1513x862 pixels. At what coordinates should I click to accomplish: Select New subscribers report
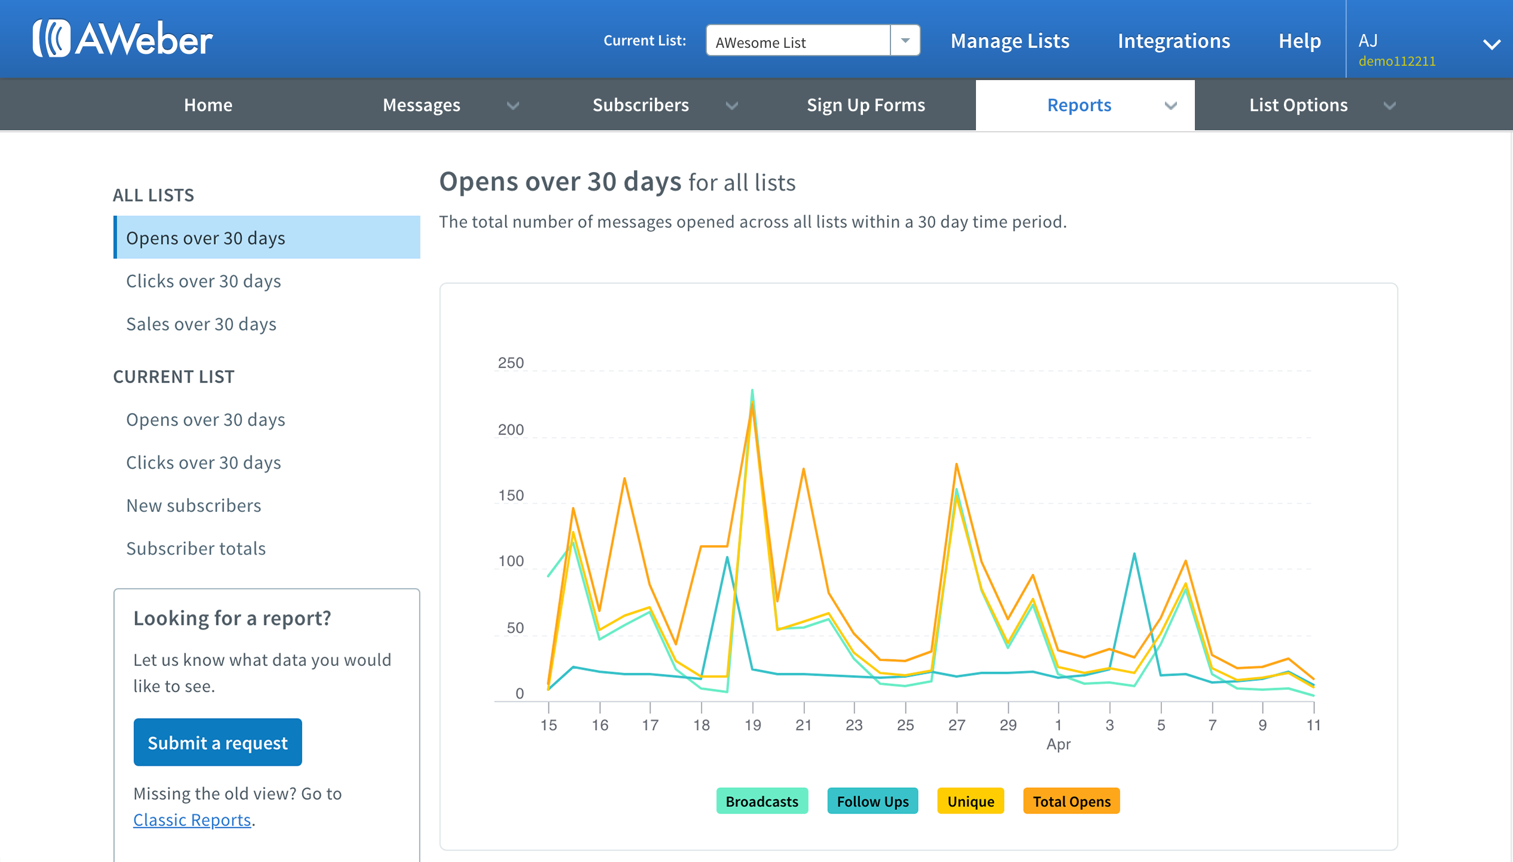193,505
